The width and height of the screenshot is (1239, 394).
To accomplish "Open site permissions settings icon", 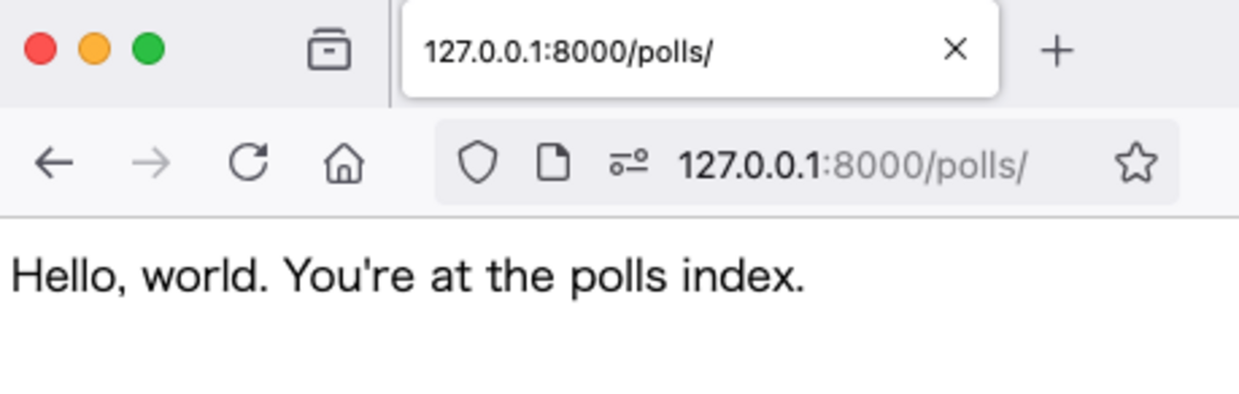I will (x=628, y=164).
